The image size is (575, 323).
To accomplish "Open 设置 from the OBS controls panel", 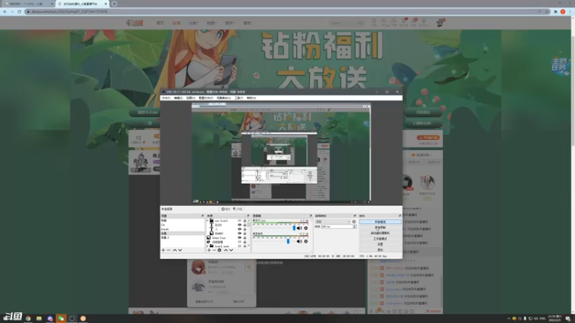I will pyautogui.click(x=380, y=244).
